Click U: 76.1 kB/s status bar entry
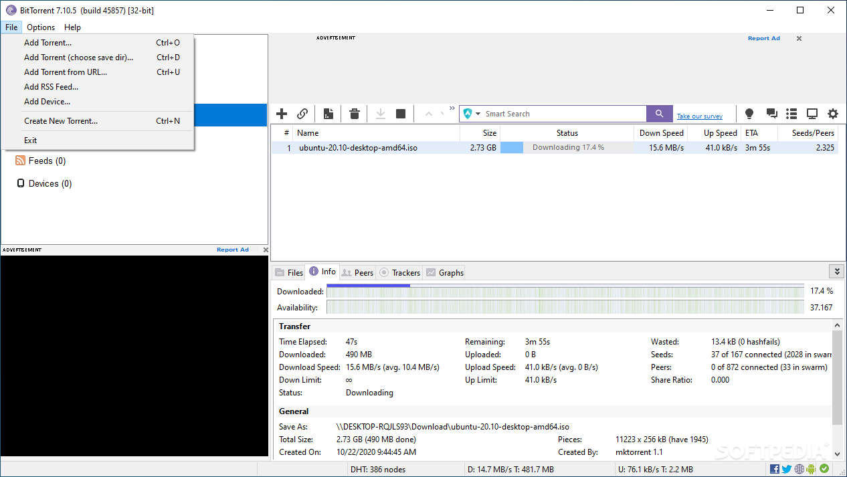Viewport: 847px width, 477px height. point(654,469)
